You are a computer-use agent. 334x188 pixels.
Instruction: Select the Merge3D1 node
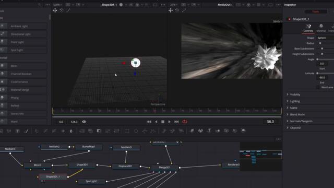[x=165, y=168]
